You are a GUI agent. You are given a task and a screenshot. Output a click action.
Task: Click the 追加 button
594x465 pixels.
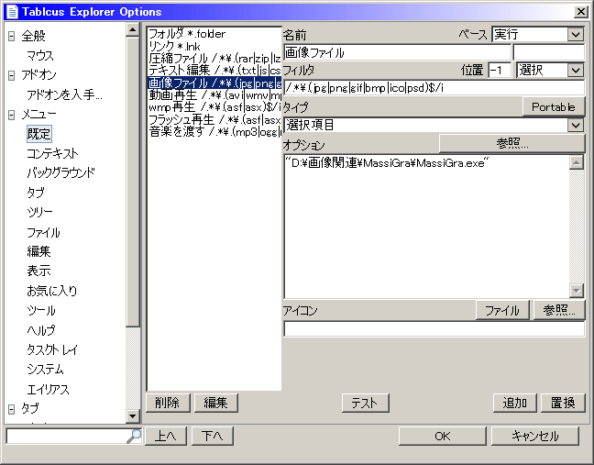(x=514, y=403)
